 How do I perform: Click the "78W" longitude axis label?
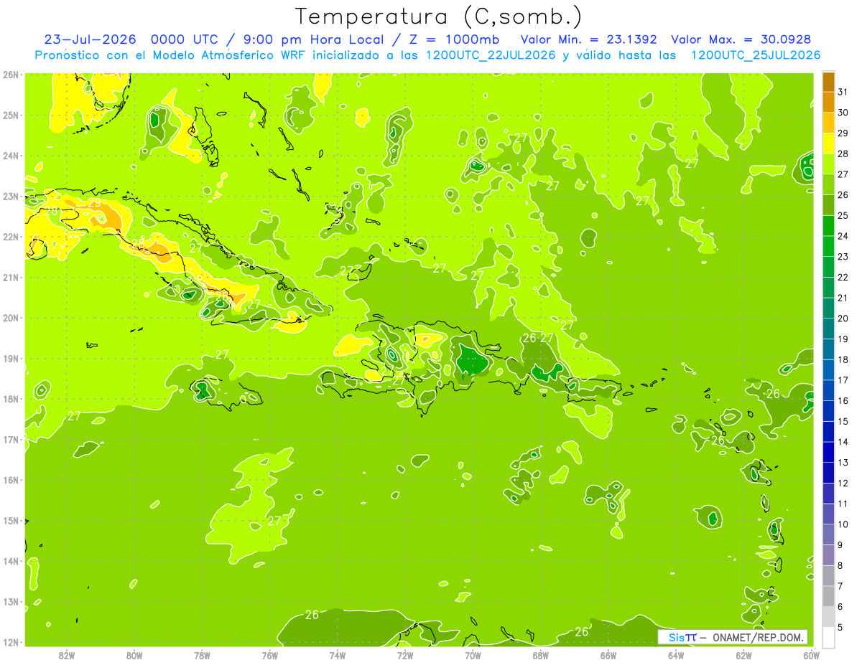coord(202,655)
